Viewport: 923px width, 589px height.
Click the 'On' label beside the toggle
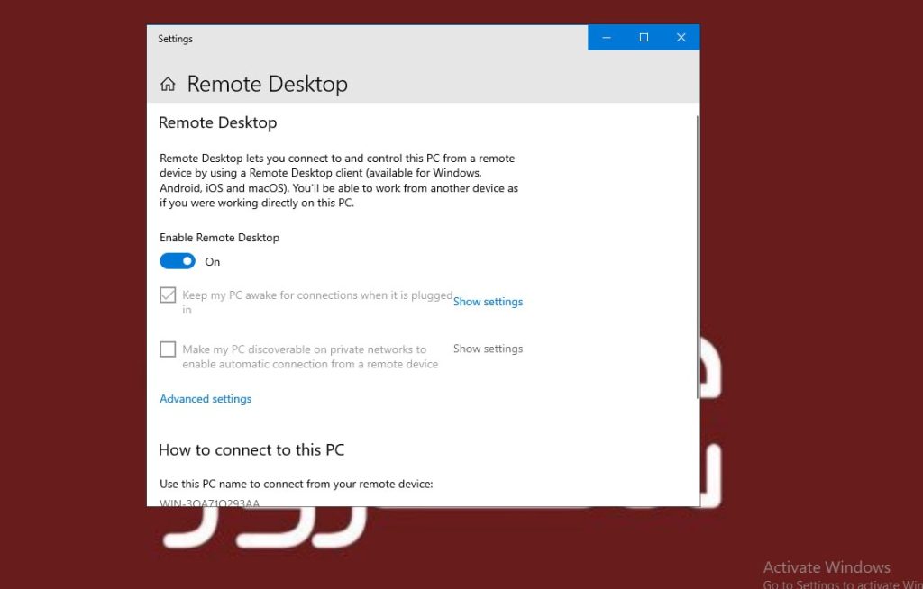[x=212, y=261]
